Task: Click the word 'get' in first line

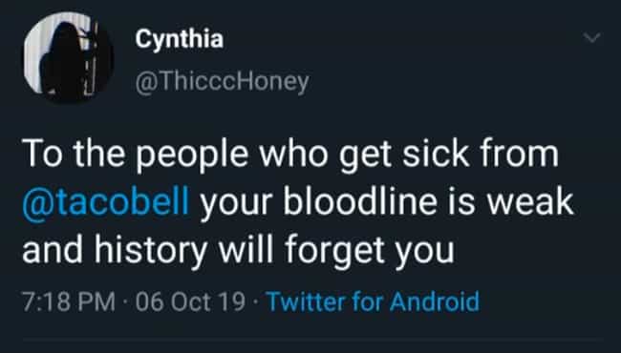Action: pos(365,156)
